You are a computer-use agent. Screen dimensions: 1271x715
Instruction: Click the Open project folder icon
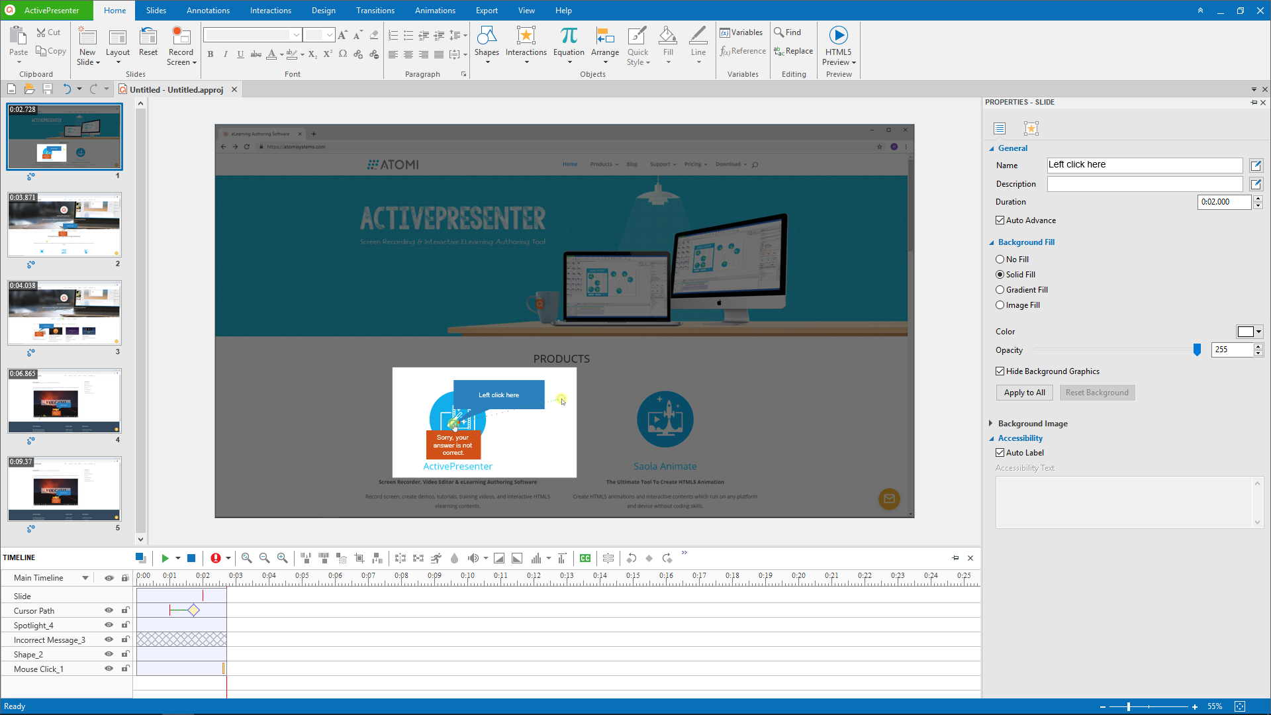29,89
